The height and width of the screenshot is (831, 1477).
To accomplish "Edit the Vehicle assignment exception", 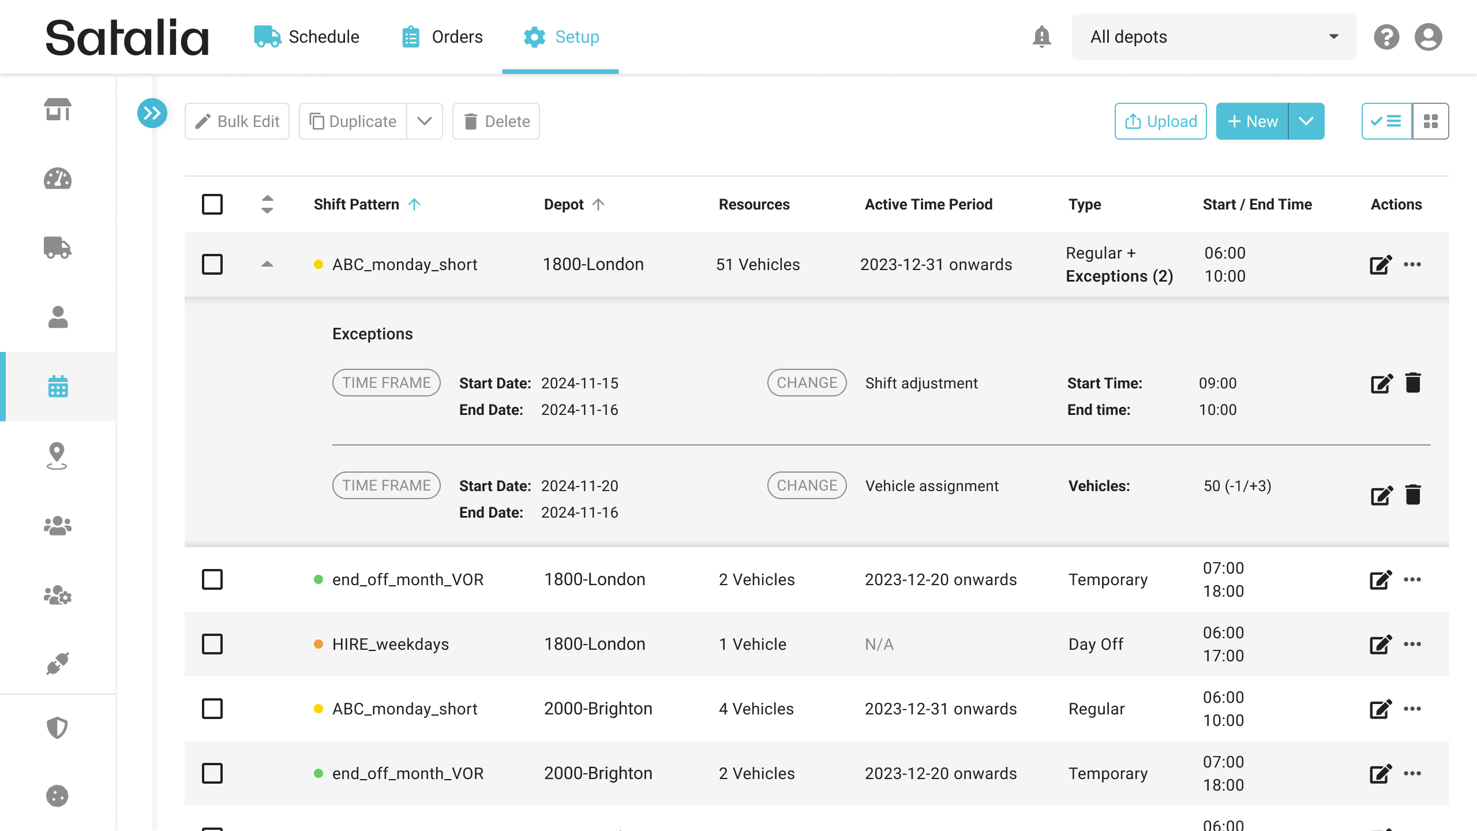I will [1381, 495].
